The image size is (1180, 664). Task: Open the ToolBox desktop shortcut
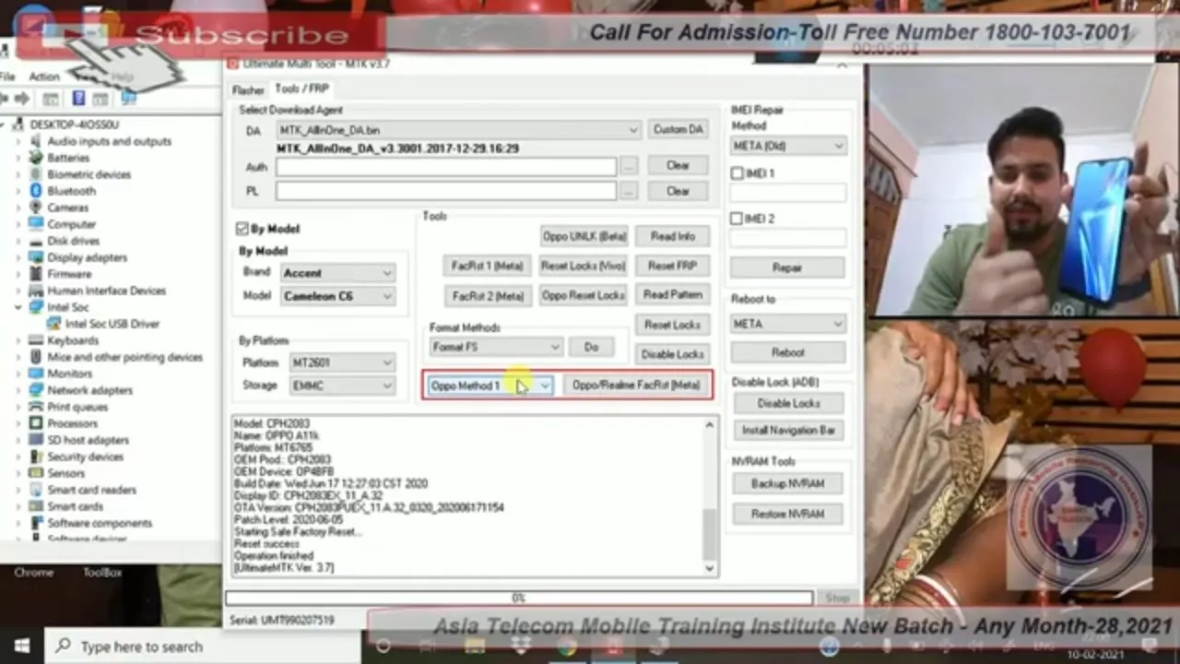tap(102, 573)
